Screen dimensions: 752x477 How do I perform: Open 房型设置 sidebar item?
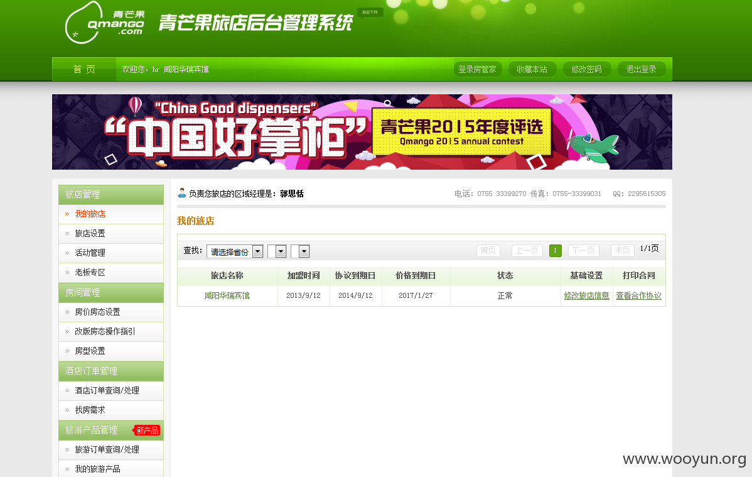click(x=110, y=351)
